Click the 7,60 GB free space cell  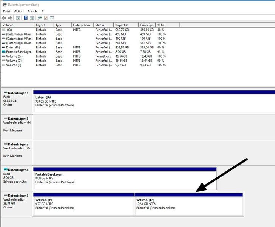tap(145, 52)
